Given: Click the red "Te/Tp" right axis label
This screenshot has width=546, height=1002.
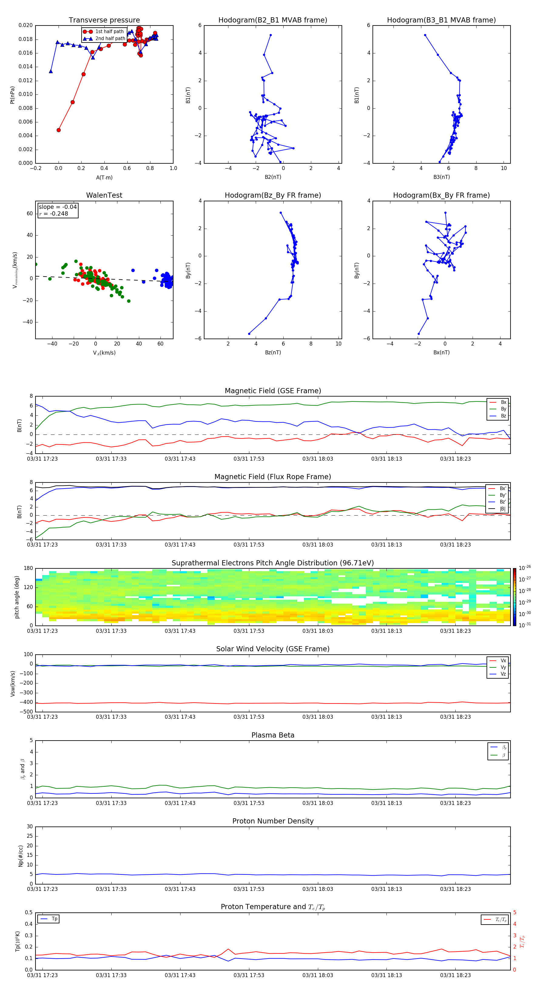Looking at the screenshot, I should pos(522,941).
